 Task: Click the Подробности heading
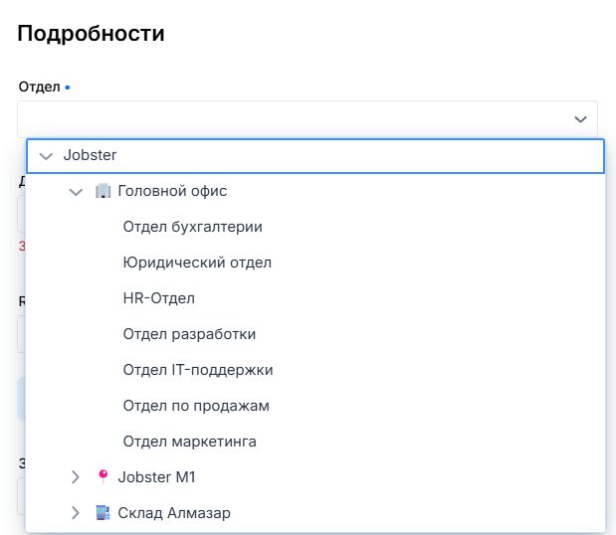tap(91, 34)
